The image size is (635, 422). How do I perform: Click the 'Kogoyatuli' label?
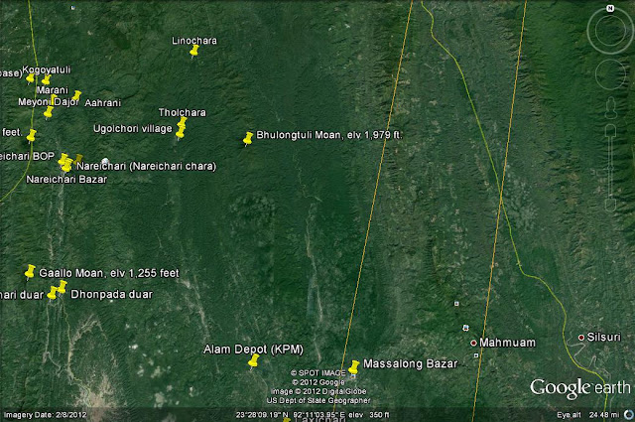[x=47, y=70]
